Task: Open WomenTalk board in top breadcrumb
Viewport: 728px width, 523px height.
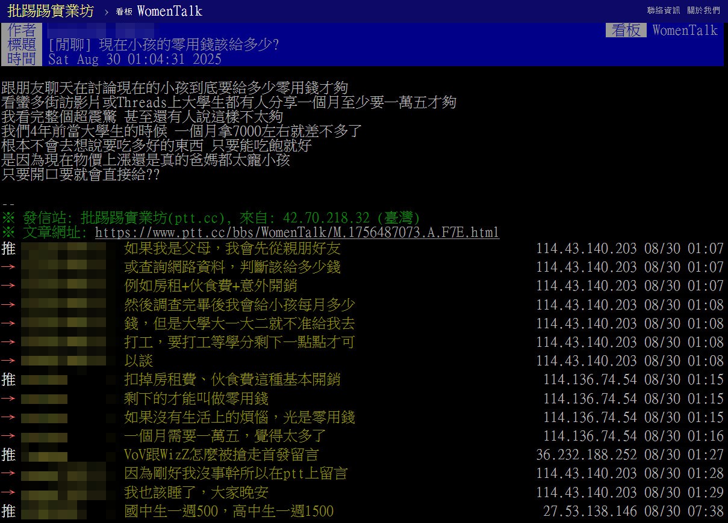Action: (169, 11)
